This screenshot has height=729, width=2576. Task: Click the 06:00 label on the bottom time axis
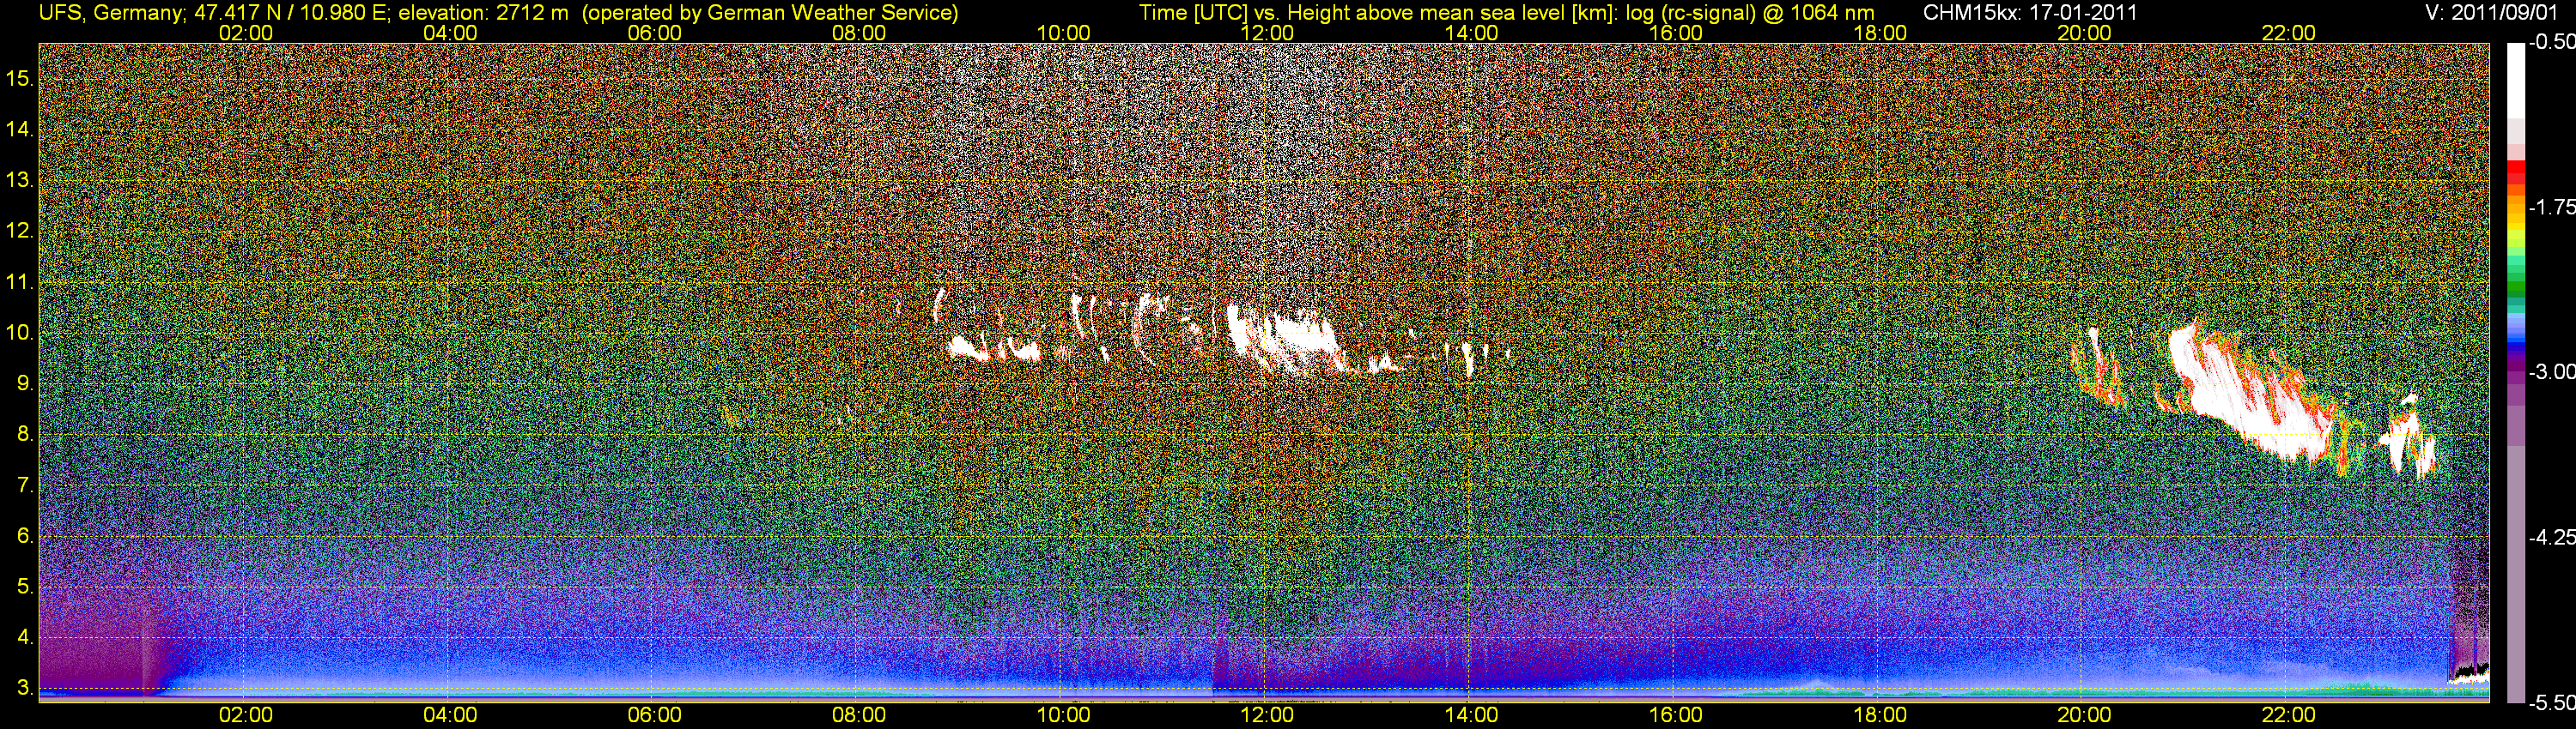tap(654, 715)
